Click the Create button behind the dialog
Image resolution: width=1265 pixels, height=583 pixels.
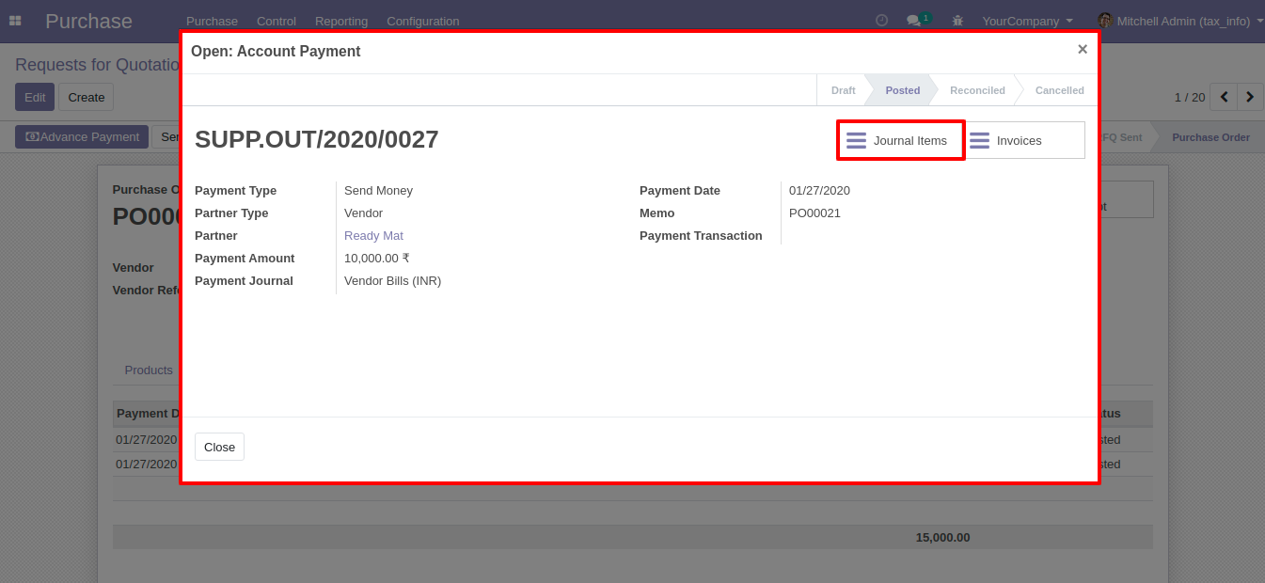point(86,97)
